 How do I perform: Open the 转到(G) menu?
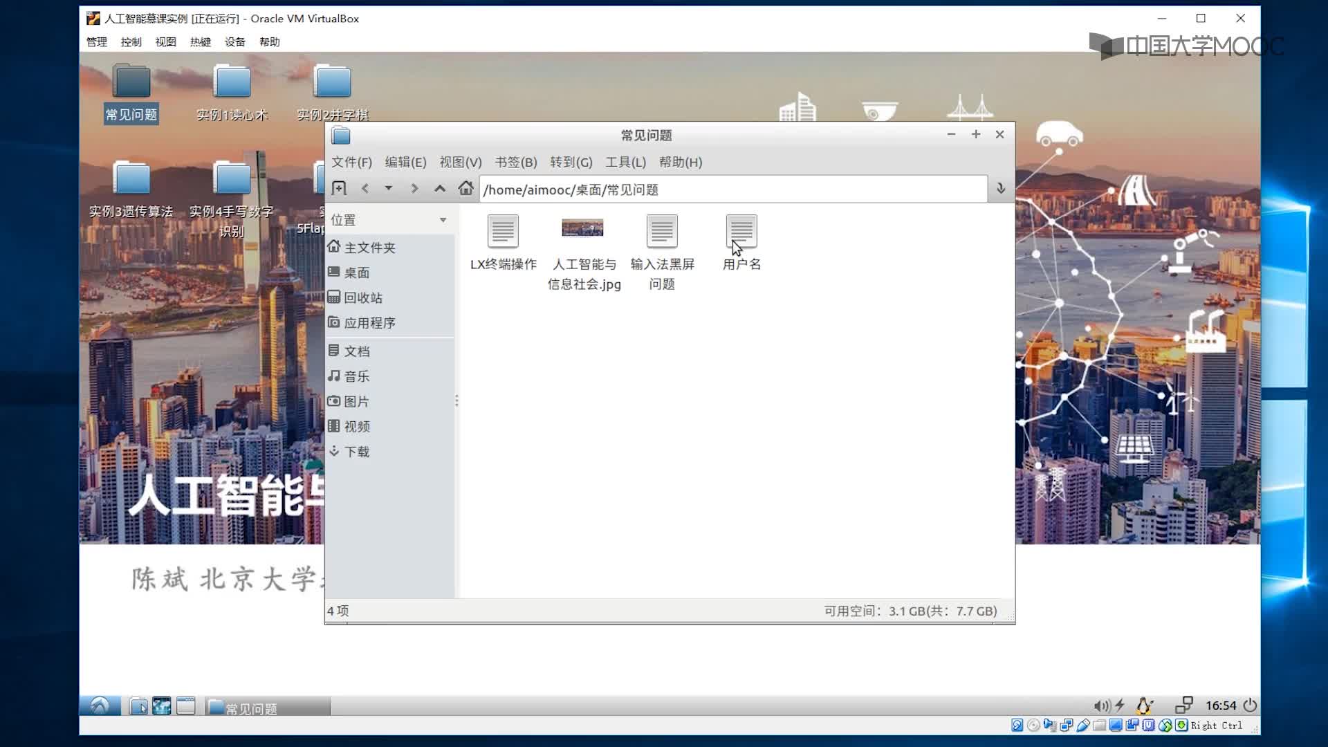pyautogui.click(x=571, y=162)
